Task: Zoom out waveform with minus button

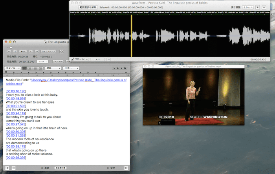Action: coord(264,7)
